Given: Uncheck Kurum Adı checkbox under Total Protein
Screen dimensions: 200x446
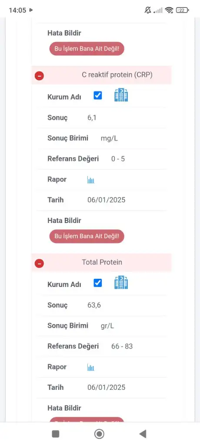Looking at the screenshot, I should tap(98, 283).
